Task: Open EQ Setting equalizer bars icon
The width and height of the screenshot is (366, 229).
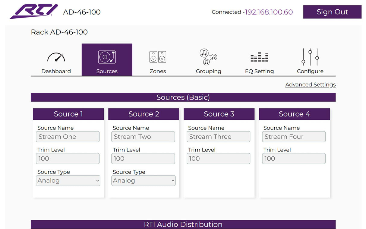Action: [259, 57]
